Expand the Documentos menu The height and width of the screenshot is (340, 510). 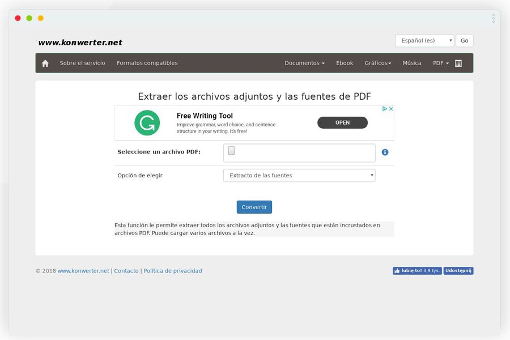304,63
